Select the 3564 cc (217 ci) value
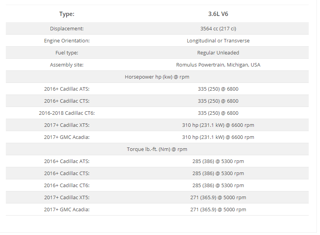 pyautogui.click(x=218, y=28)
